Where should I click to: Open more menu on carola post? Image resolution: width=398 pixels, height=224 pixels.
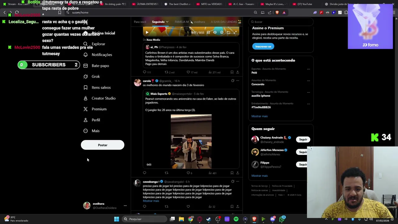(x=238, y=81)
